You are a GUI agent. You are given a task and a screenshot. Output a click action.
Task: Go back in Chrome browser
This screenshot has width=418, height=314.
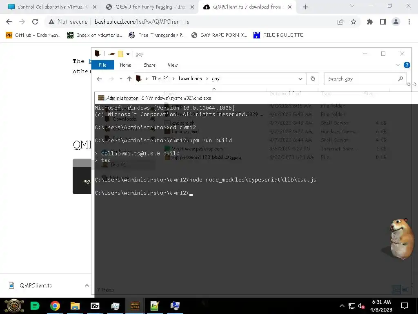[x=9, y=22]
